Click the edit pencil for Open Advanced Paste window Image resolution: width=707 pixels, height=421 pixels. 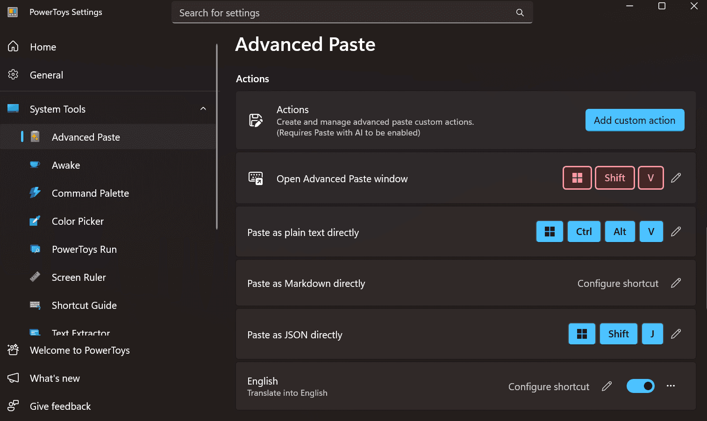coord(676,178)
